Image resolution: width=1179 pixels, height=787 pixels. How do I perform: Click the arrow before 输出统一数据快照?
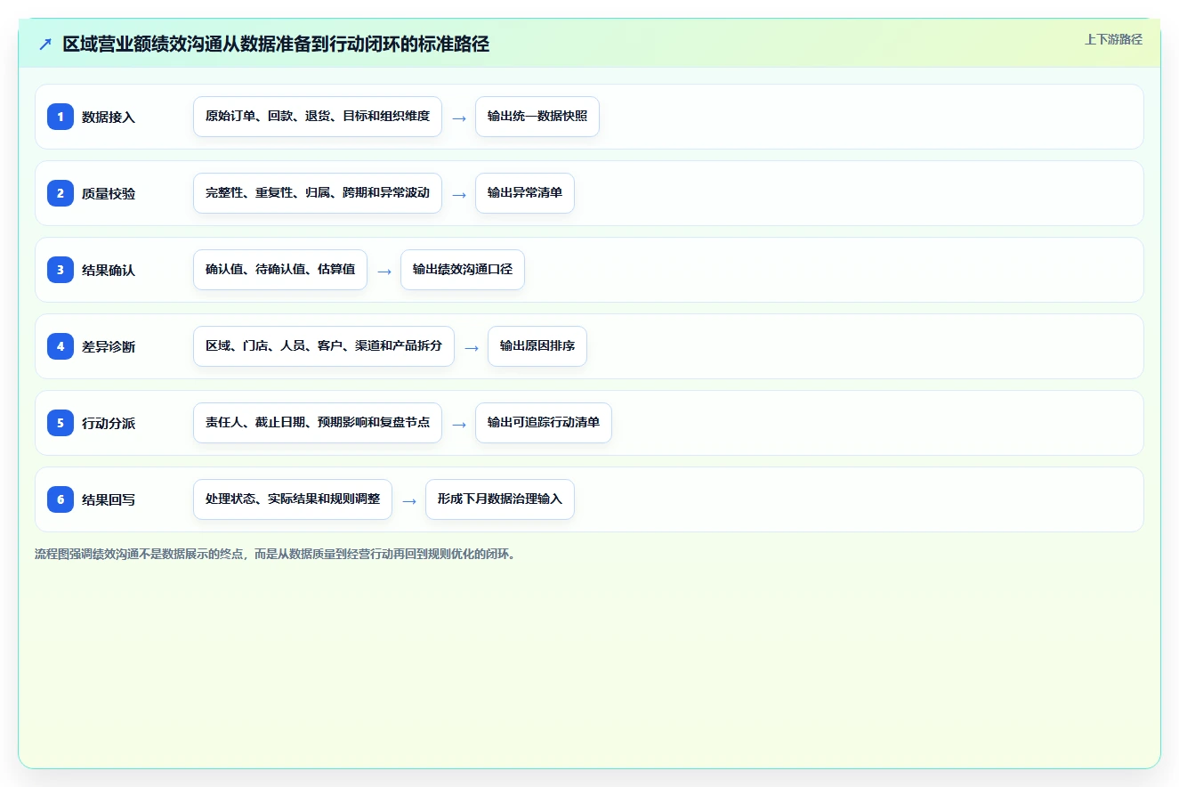459,118
